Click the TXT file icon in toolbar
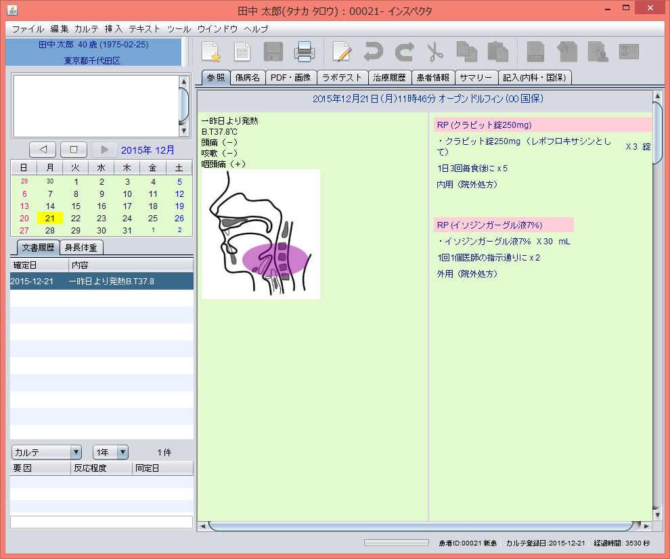The image size is (670, 559). pyautogui.click(x=535, y=51)
